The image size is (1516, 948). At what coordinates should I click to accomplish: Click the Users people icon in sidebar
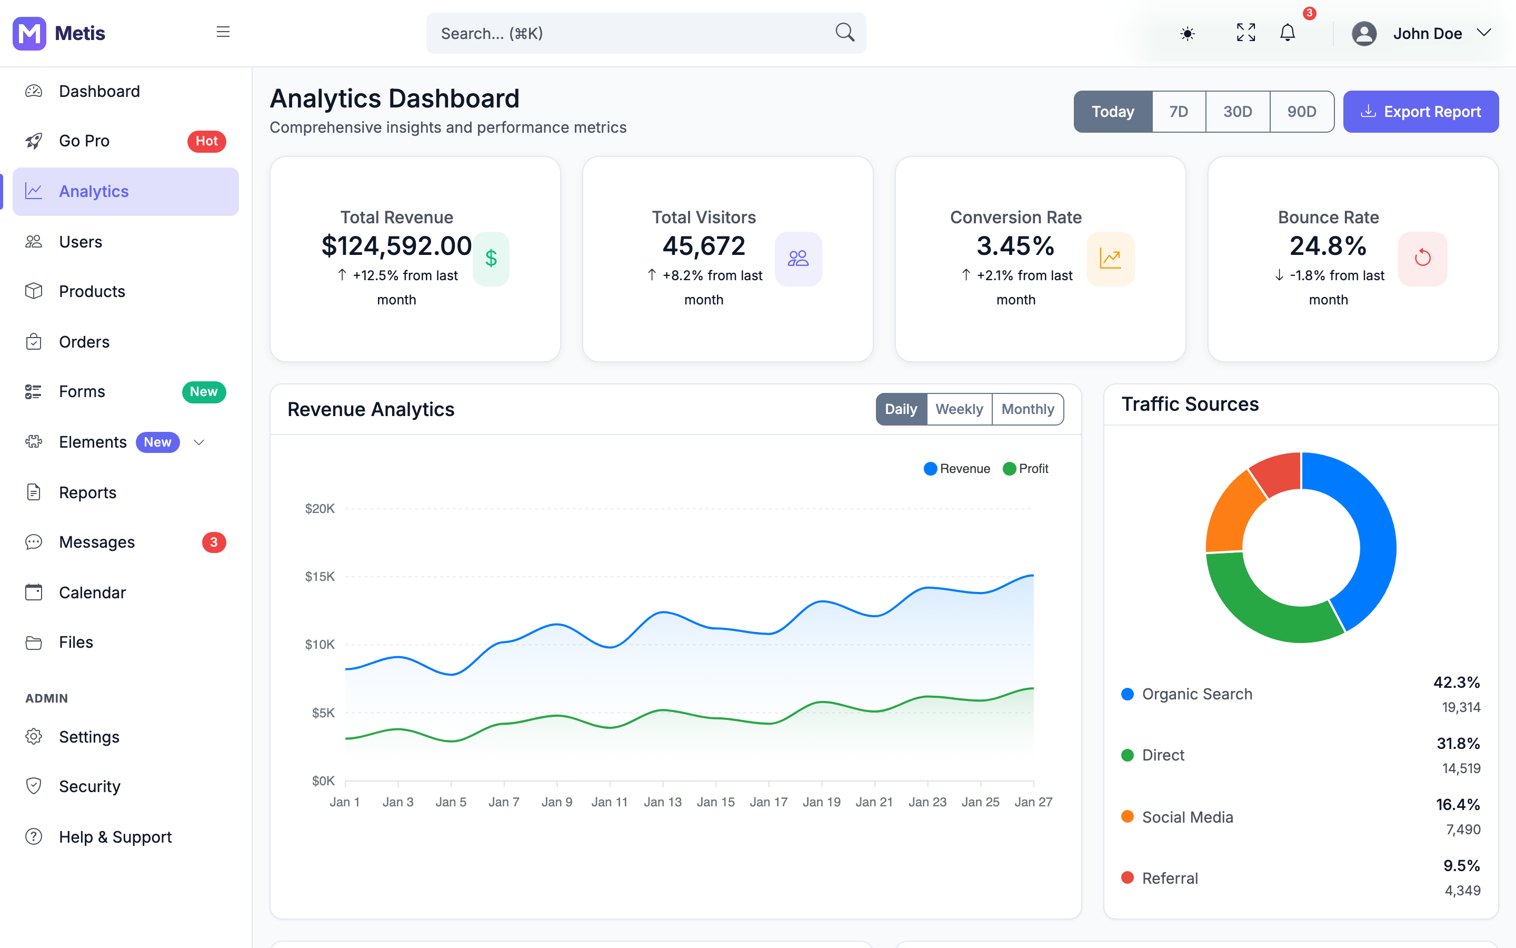[x=34, y=241]
